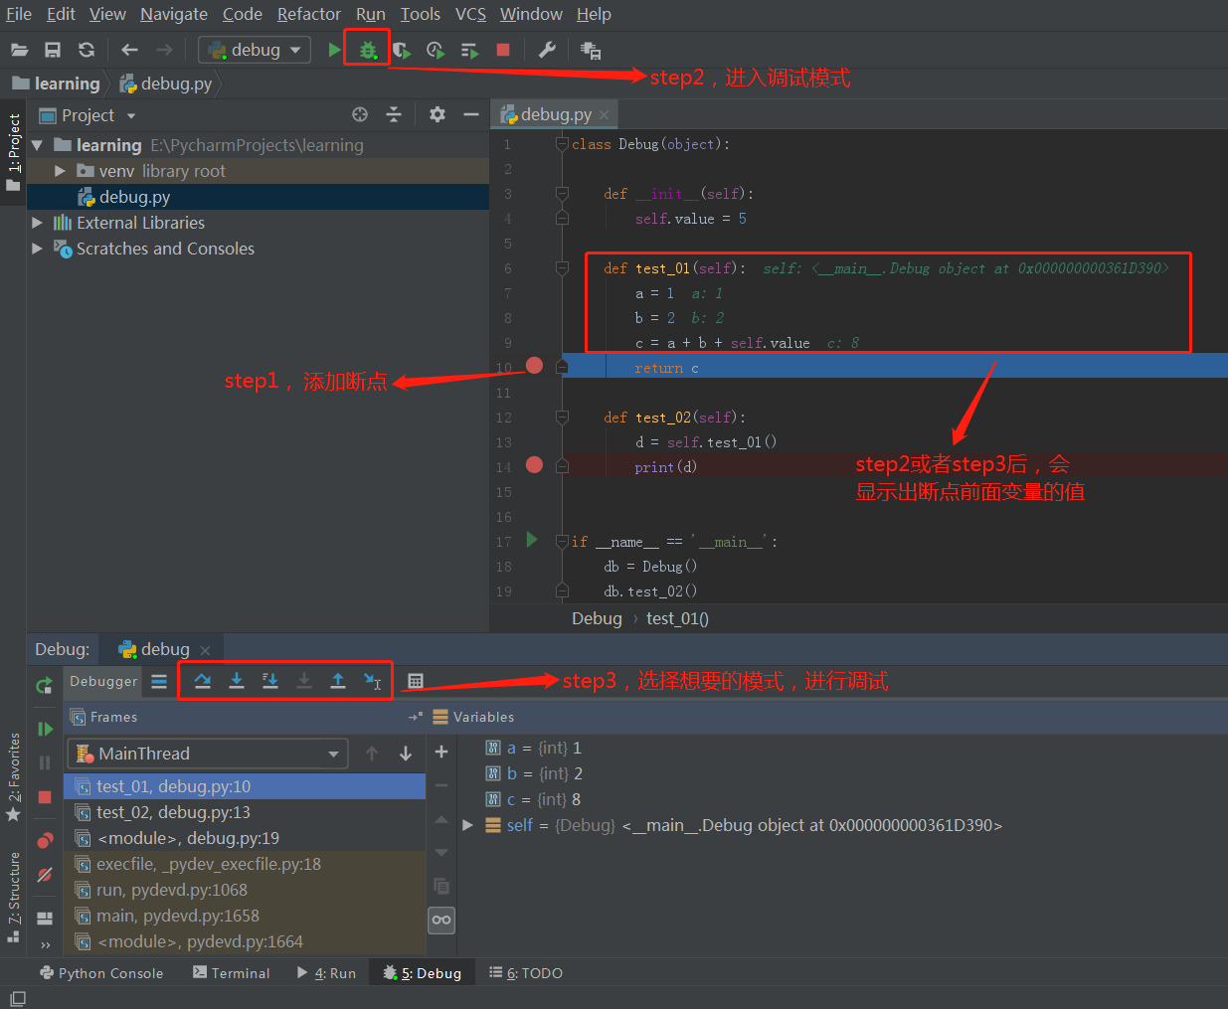Viewport: 1228px width, 1009px height.
Task: Open the debug run configuration dropdown
Action: click(x=255, y=50)
